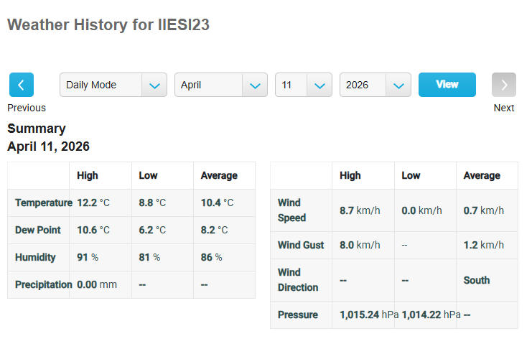The image size is (532, 349).
Task: Click the Weather History for IIESI23 heading
Action: (108, 24)
